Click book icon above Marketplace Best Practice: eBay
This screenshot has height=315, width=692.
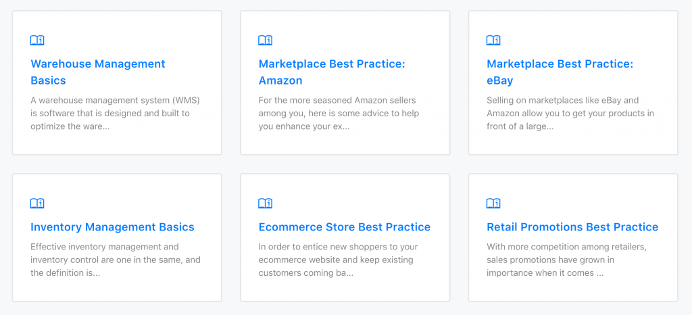pyautogui.click(x=493, y=41)
